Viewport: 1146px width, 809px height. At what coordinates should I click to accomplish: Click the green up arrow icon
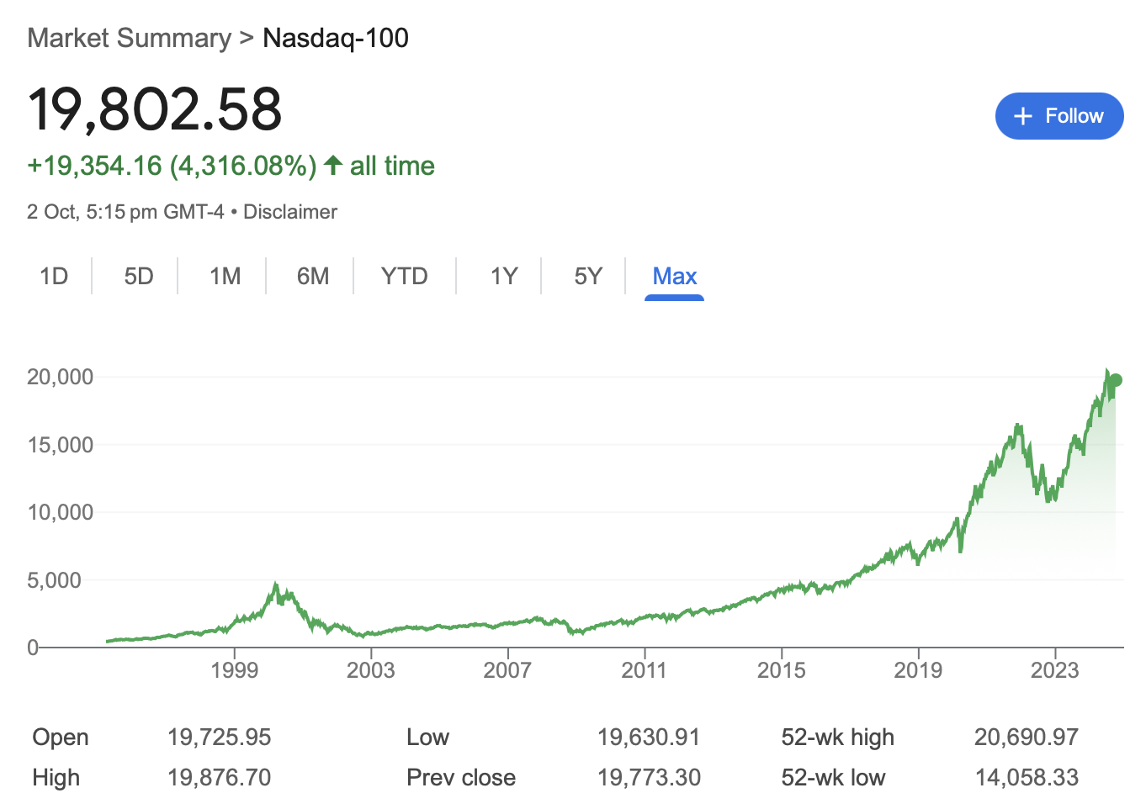pyautogui.click(x=333, y=165)
